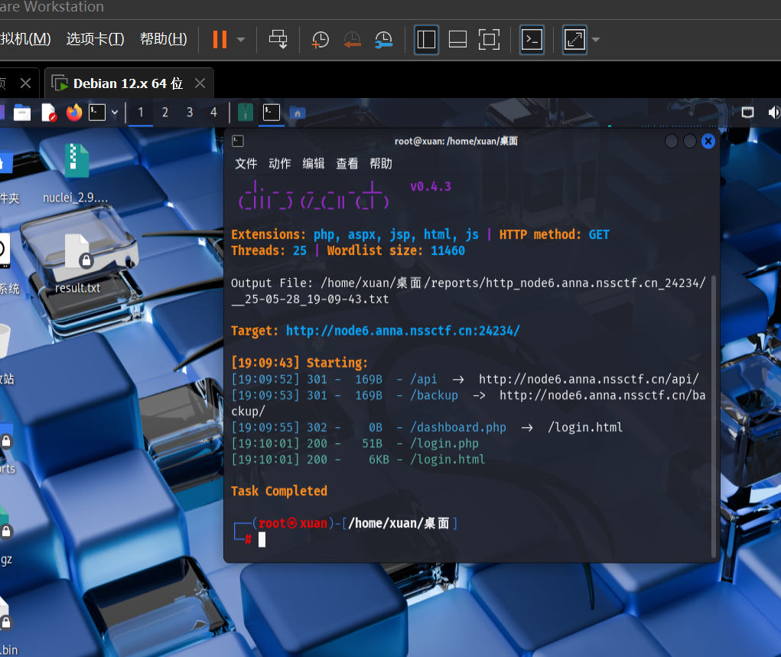Image resolution: width=781 pixels, height=657 pixels.
Task: Click the "HTTP method: GET" text
Action: (555, 234)
